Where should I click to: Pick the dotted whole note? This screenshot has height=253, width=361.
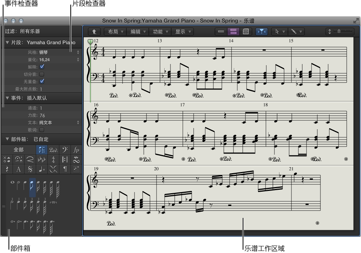pos(13,222)
